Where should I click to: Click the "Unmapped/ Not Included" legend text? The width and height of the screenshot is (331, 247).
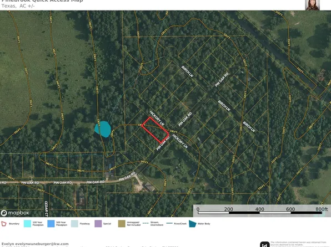[x=134, y=224]
